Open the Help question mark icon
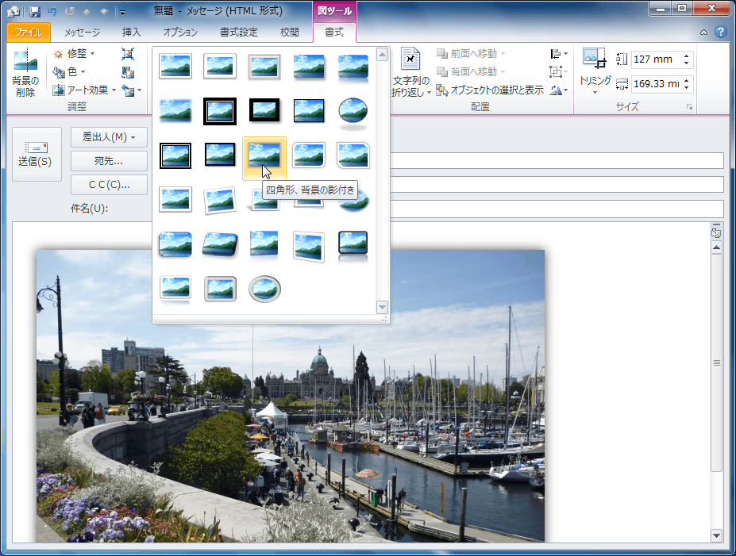736x556 pixels. pyautogui.click(x=720, y=33)
